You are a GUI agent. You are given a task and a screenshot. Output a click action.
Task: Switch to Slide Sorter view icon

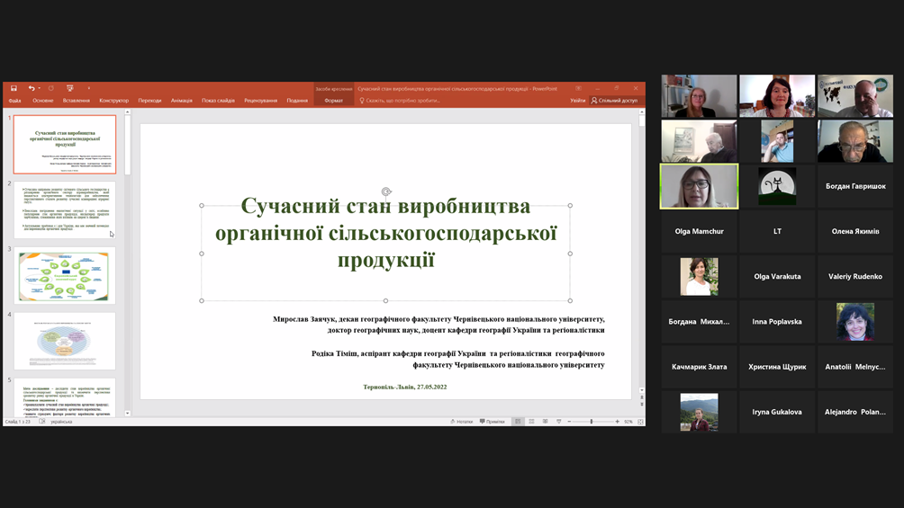531,422
